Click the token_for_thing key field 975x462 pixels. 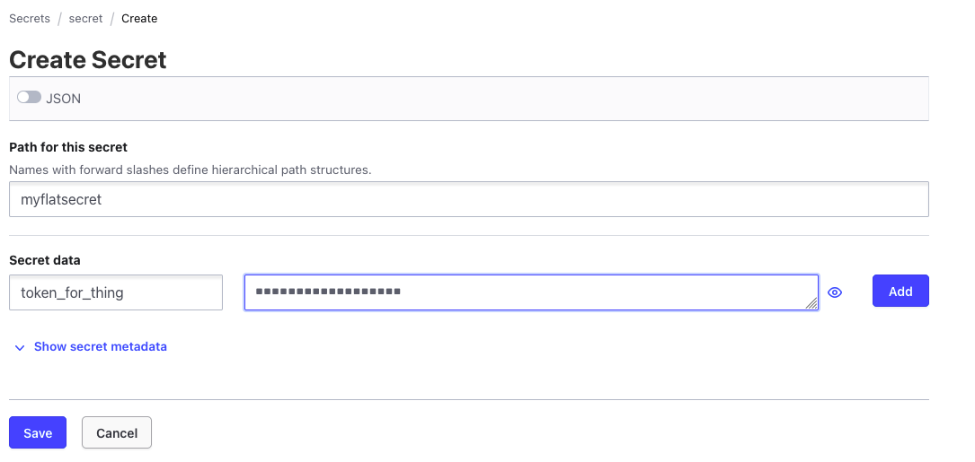116,292
